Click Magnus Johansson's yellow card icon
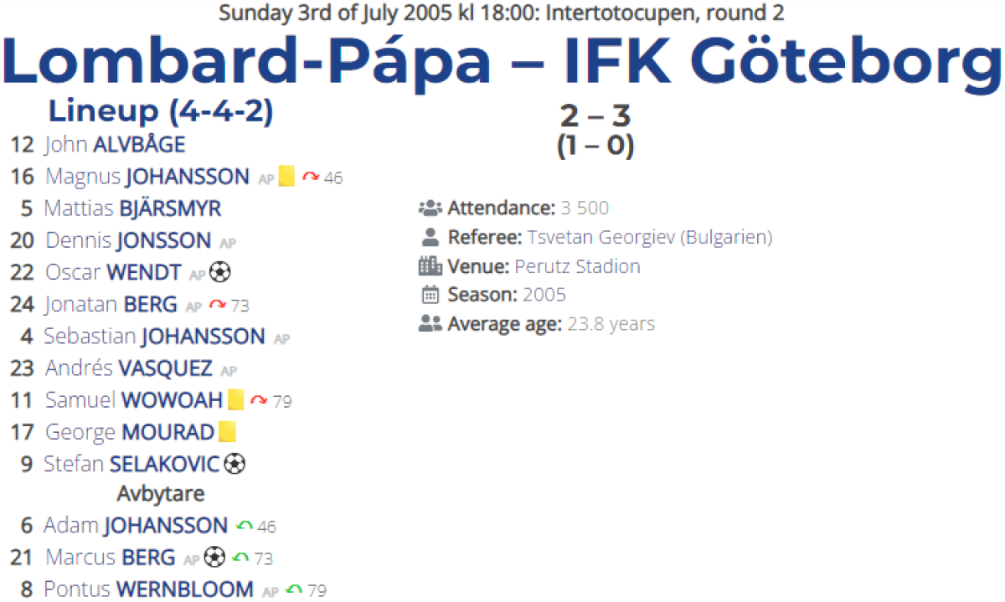 (286, 177)
